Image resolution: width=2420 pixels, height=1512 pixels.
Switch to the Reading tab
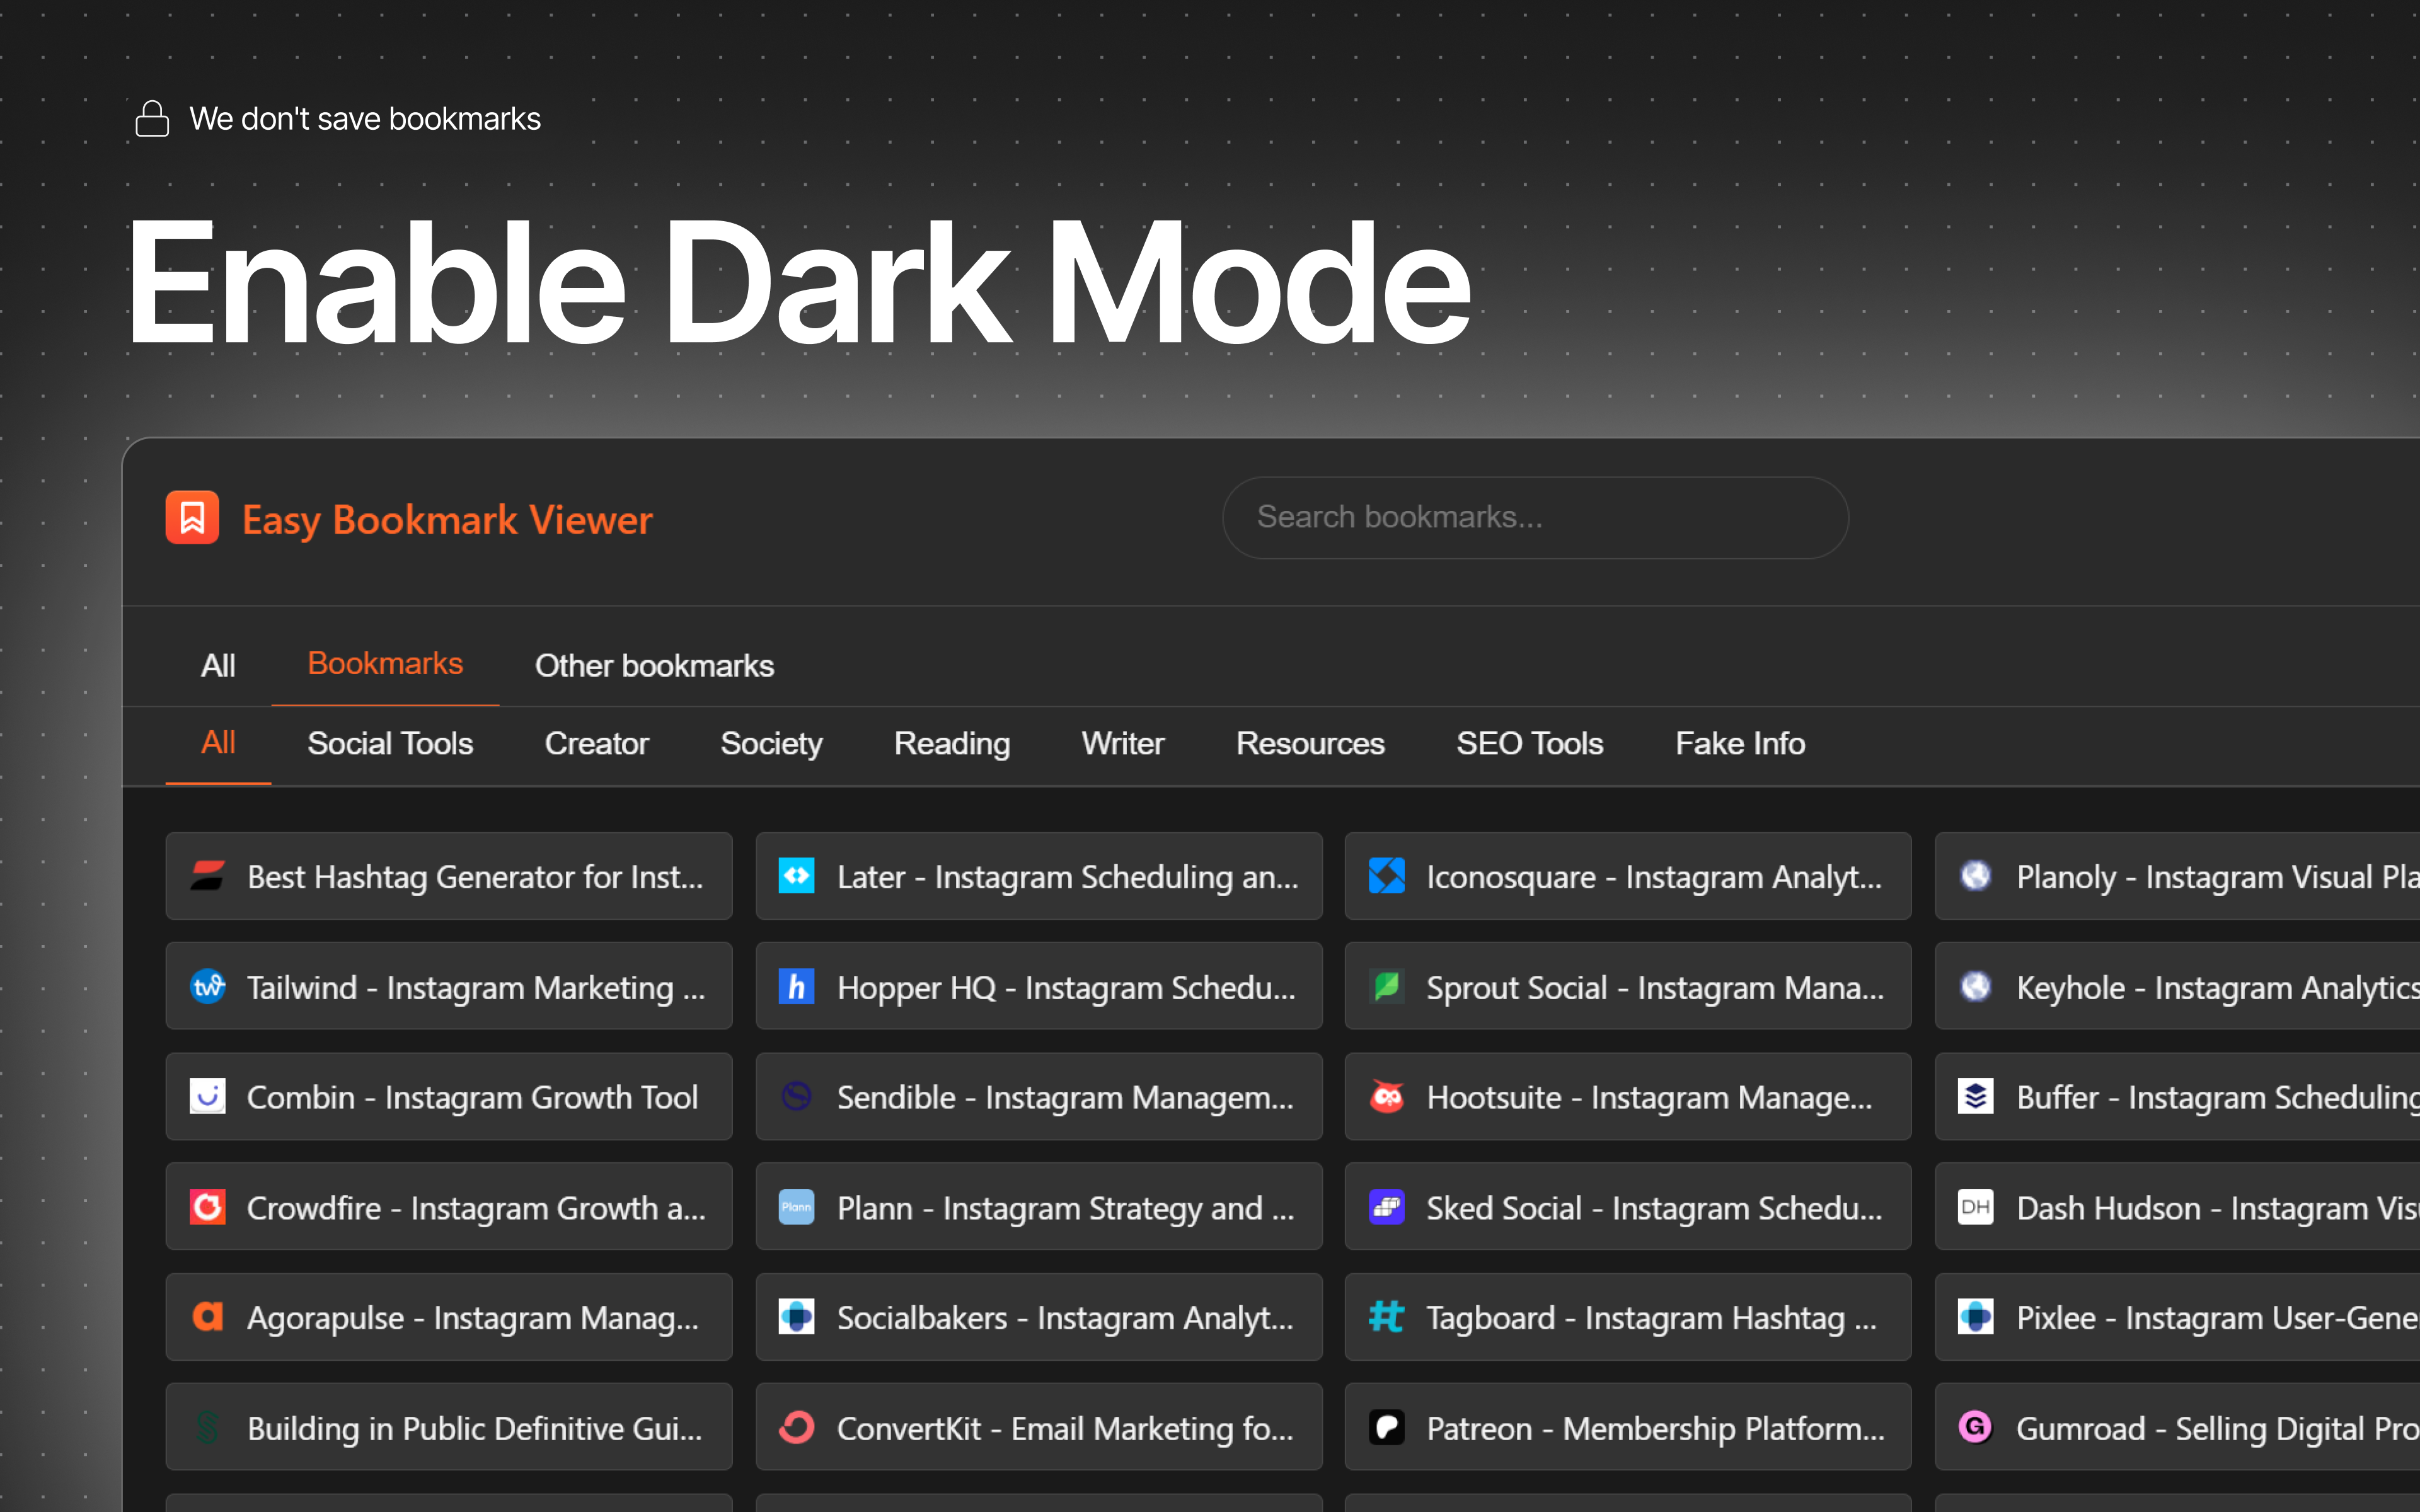952,743
